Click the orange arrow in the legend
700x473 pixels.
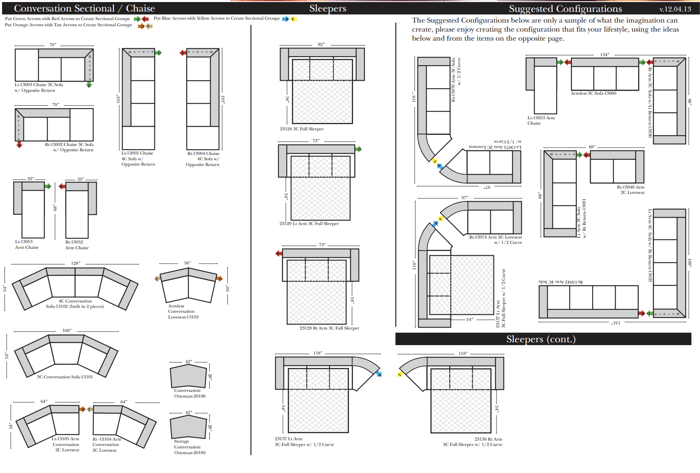click(142, 26)
